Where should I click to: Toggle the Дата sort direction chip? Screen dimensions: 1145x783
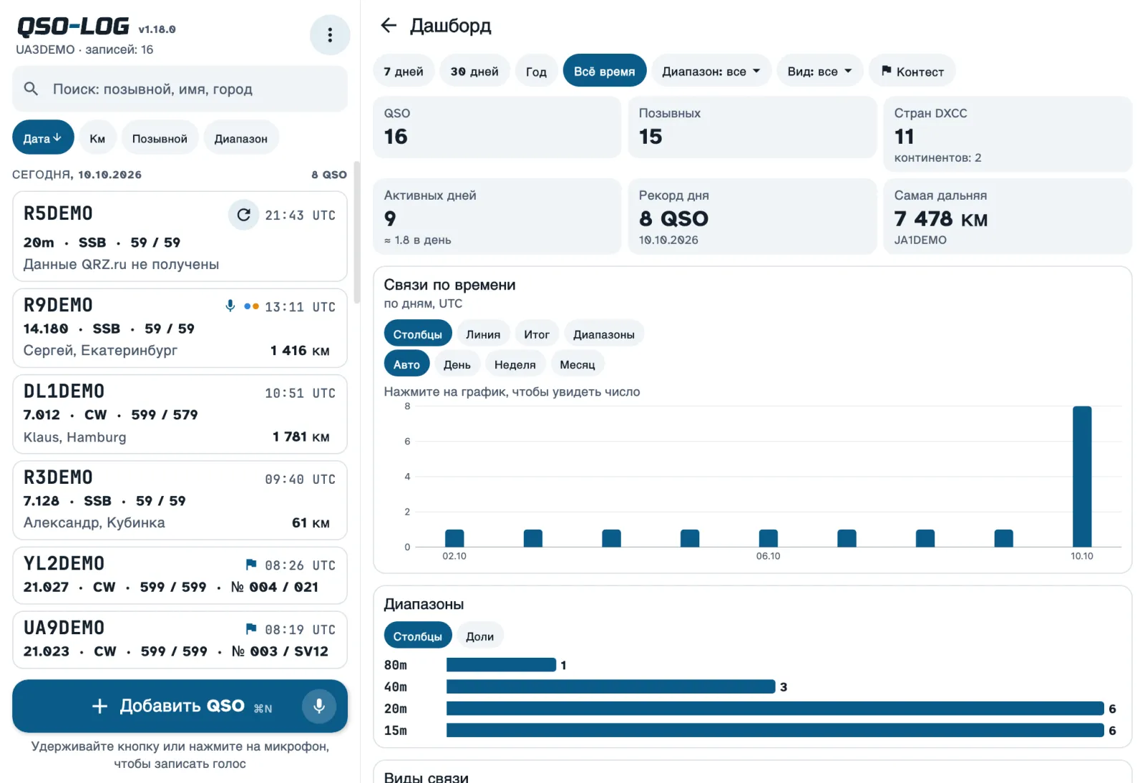pyautogui.click(x=43, y=137)
